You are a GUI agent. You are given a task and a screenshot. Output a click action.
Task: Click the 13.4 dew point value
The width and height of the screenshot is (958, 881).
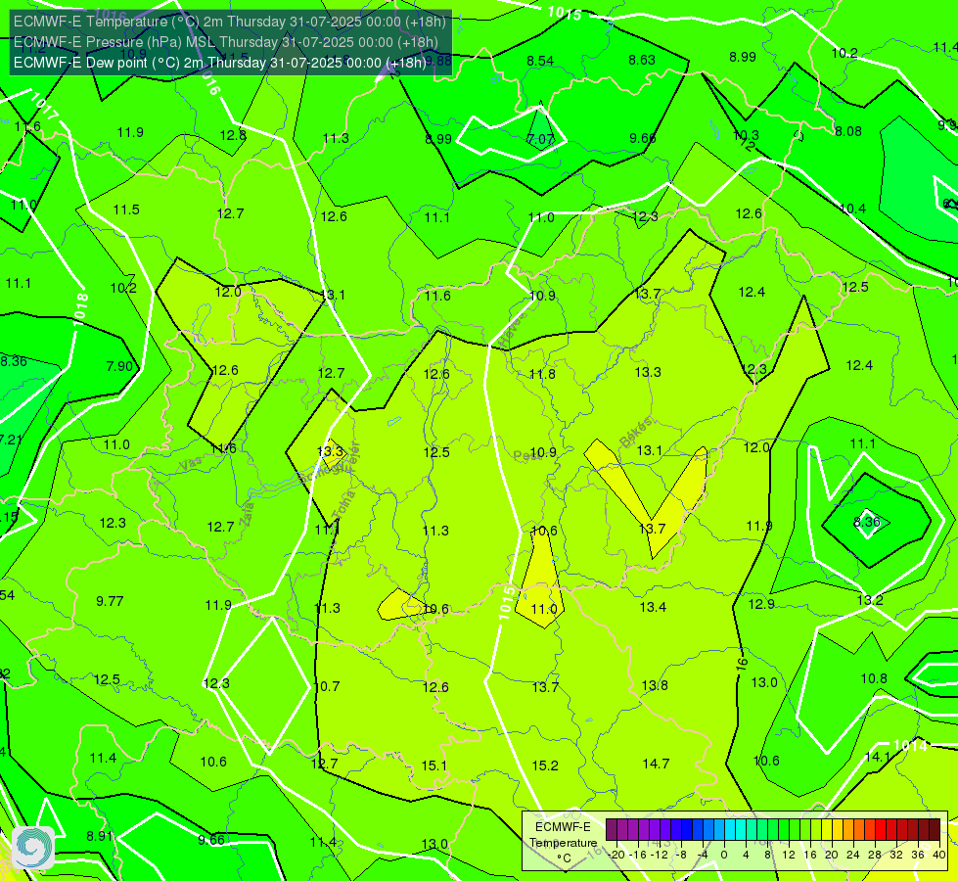click(x=653, y=607)
